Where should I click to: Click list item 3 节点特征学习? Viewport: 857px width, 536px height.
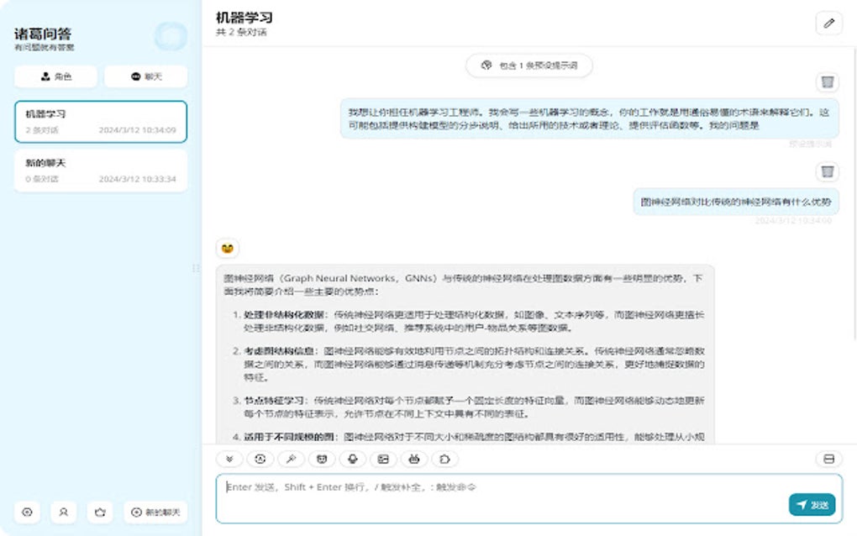[x=473, y=407]
